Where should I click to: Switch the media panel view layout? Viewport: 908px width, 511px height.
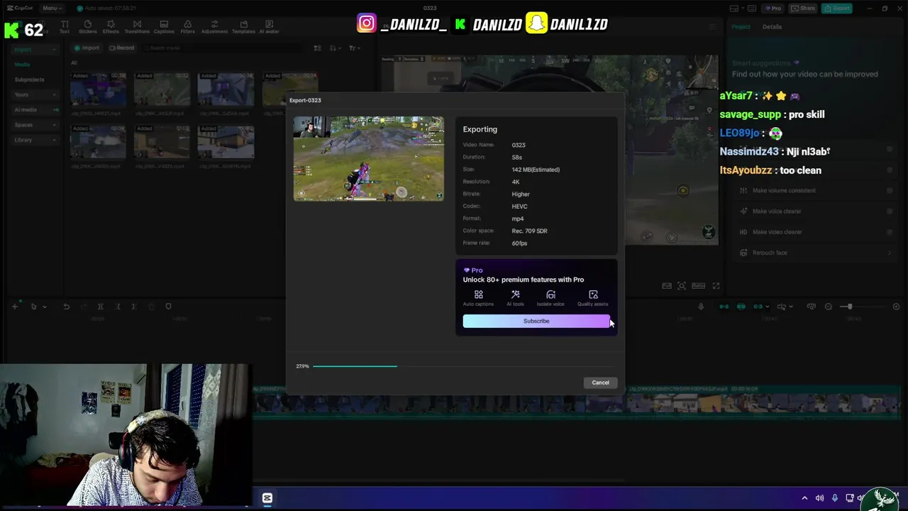[x=317, y=48]
